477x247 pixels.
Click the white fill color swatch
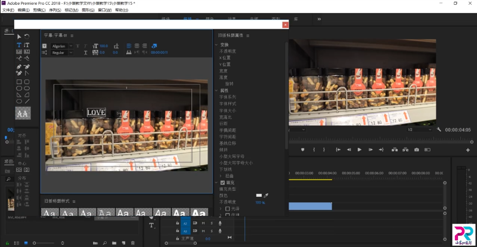(259, 195)
